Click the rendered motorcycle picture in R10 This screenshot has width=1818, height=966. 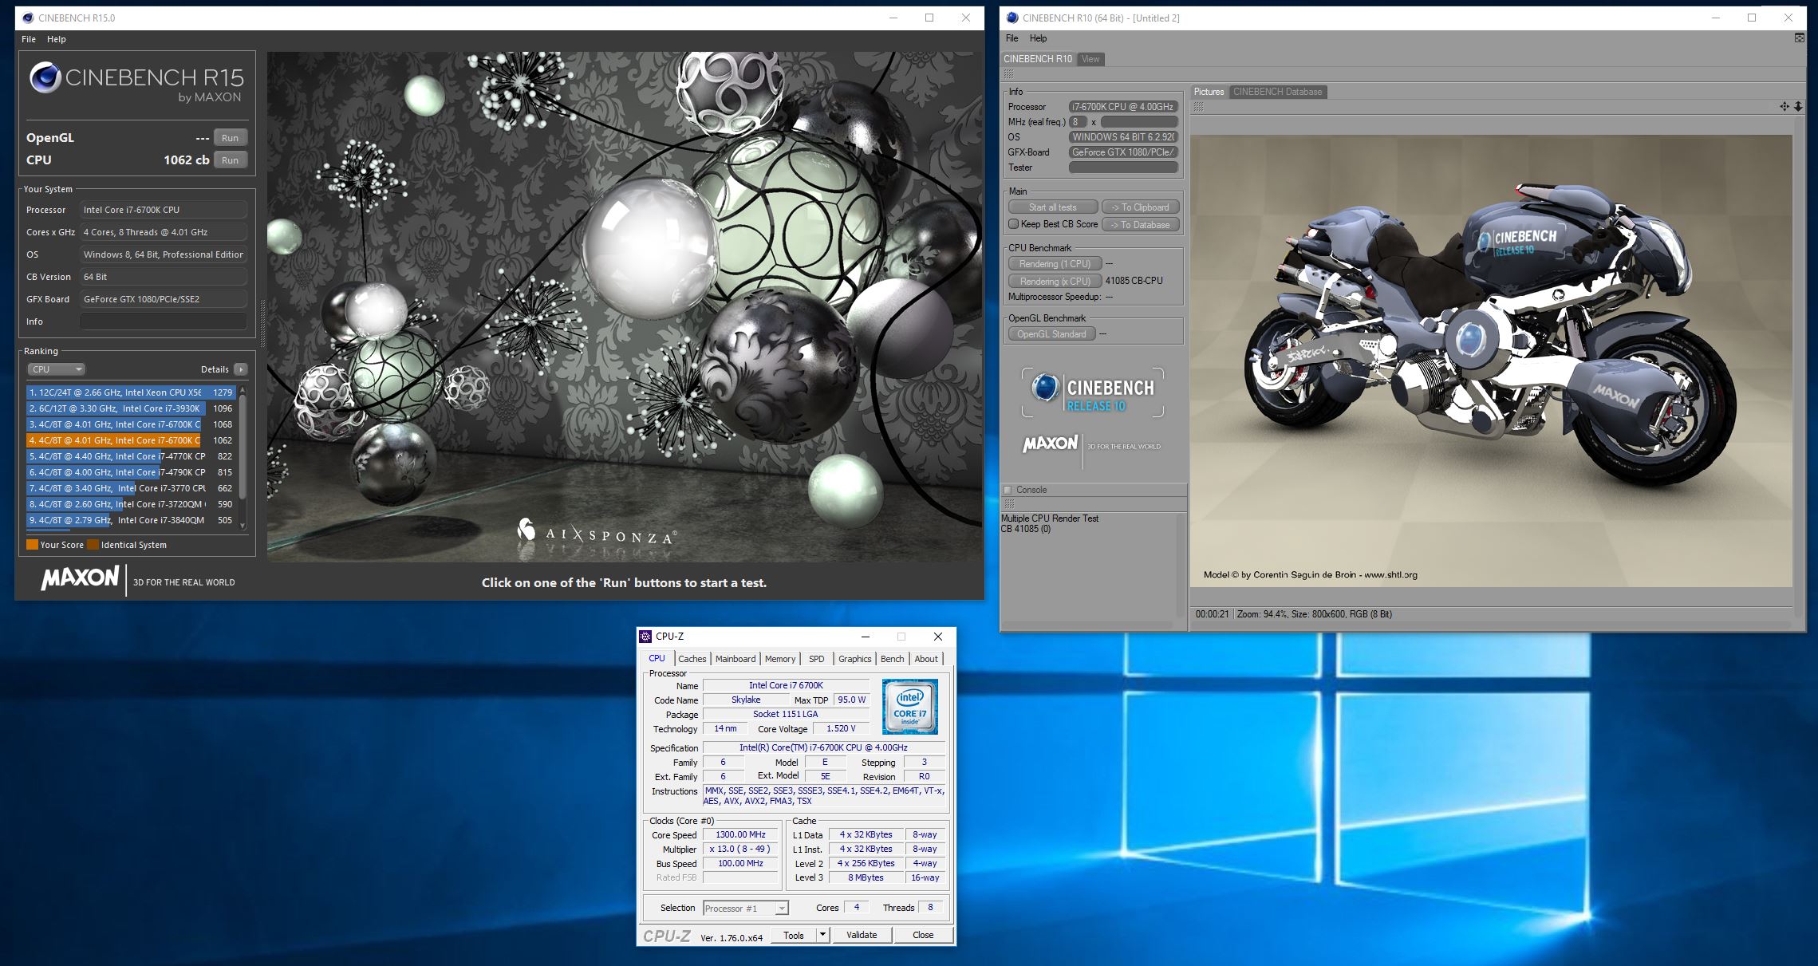pos(1491,361)
